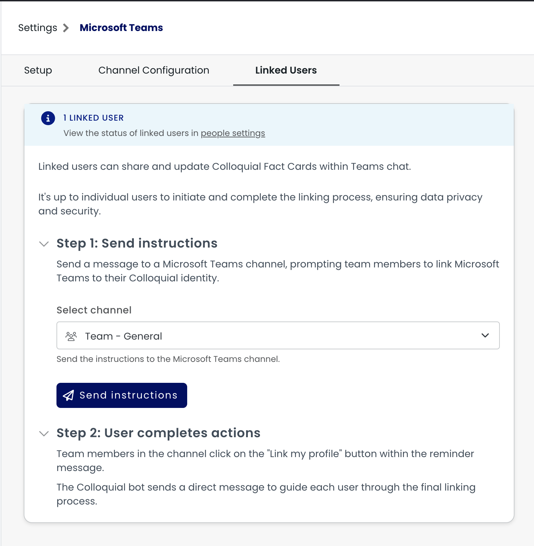This screenshot has width=534, height=546.
Task: Open Settings breadcrumb link
Action: [x=38, y=28]
